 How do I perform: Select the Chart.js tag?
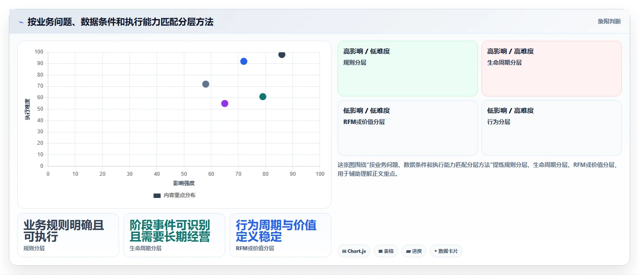pyautogui.click(x=354, y=251)
